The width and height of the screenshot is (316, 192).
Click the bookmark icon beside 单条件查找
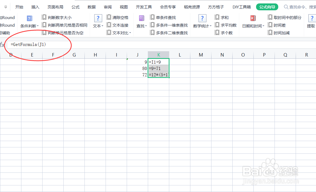click(x=152, y=17)
